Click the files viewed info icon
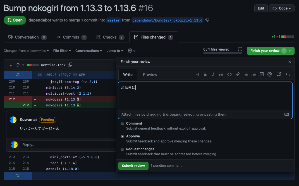The image size is (299, 186). [x=240, y=49]
